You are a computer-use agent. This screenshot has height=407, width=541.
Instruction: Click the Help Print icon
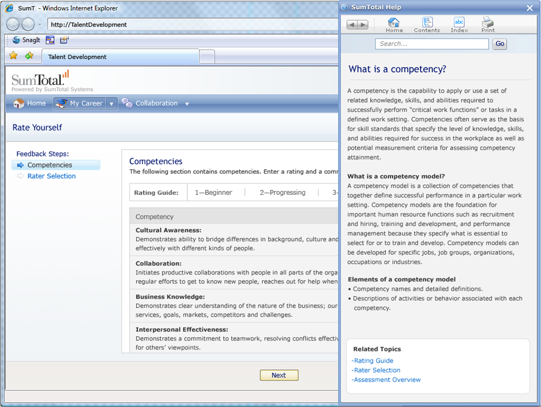[488, 25]
